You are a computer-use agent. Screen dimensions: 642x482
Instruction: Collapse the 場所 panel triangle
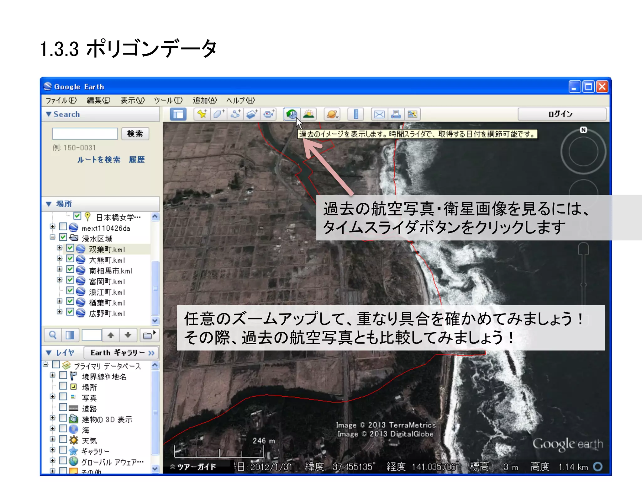pos(49,204)
